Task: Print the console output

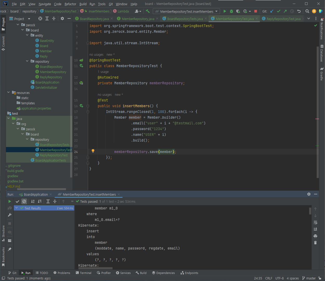Action: pyautogui.click(x=315, y=236)
